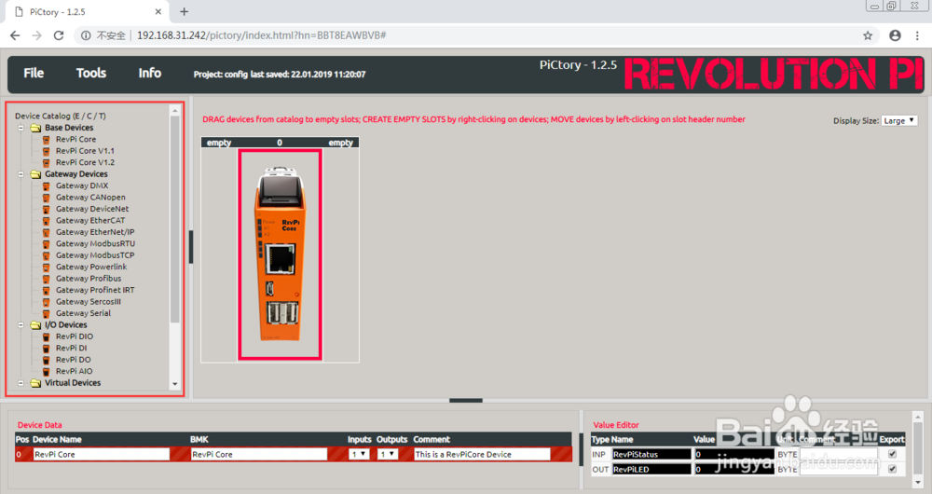Collapse the I/O Devices folder
This screenshot has height=494, width=932.
coord(21,325)
